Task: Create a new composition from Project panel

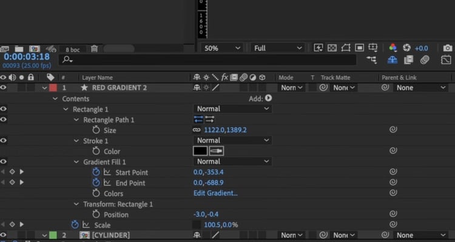Action: (x=35, y=48)
